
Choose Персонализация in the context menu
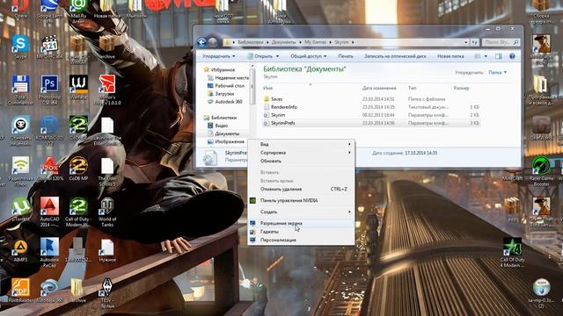coord(301,240)
